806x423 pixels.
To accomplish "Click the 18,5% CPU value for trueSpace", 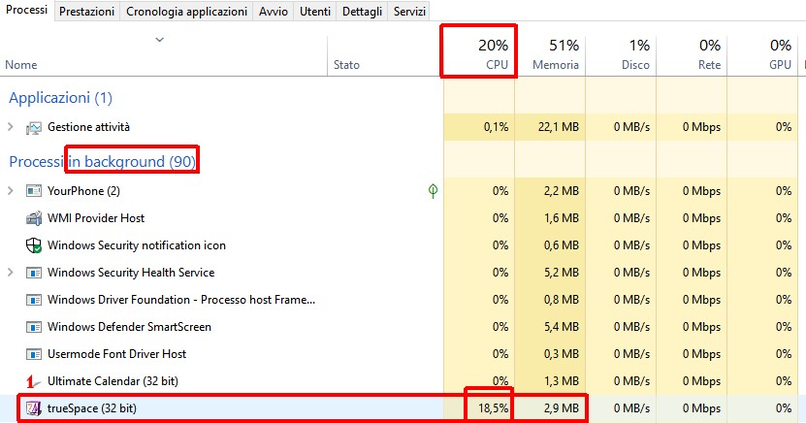I will [x=493, y=408].
